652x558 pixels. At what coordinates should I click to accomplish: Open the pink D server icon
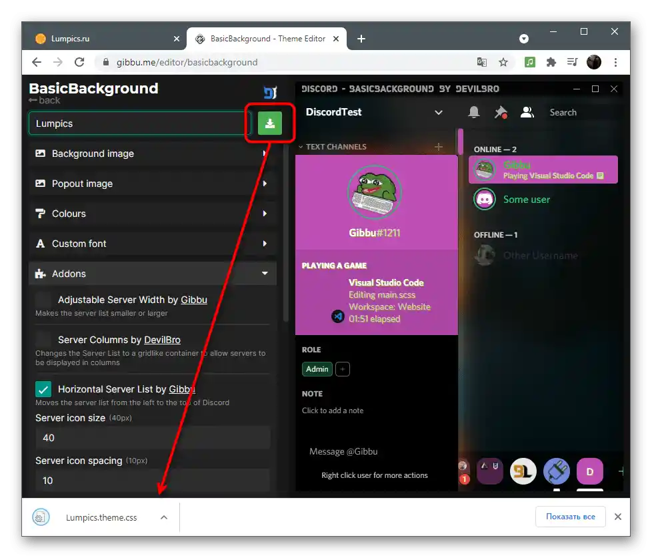[x=589, y=471]
